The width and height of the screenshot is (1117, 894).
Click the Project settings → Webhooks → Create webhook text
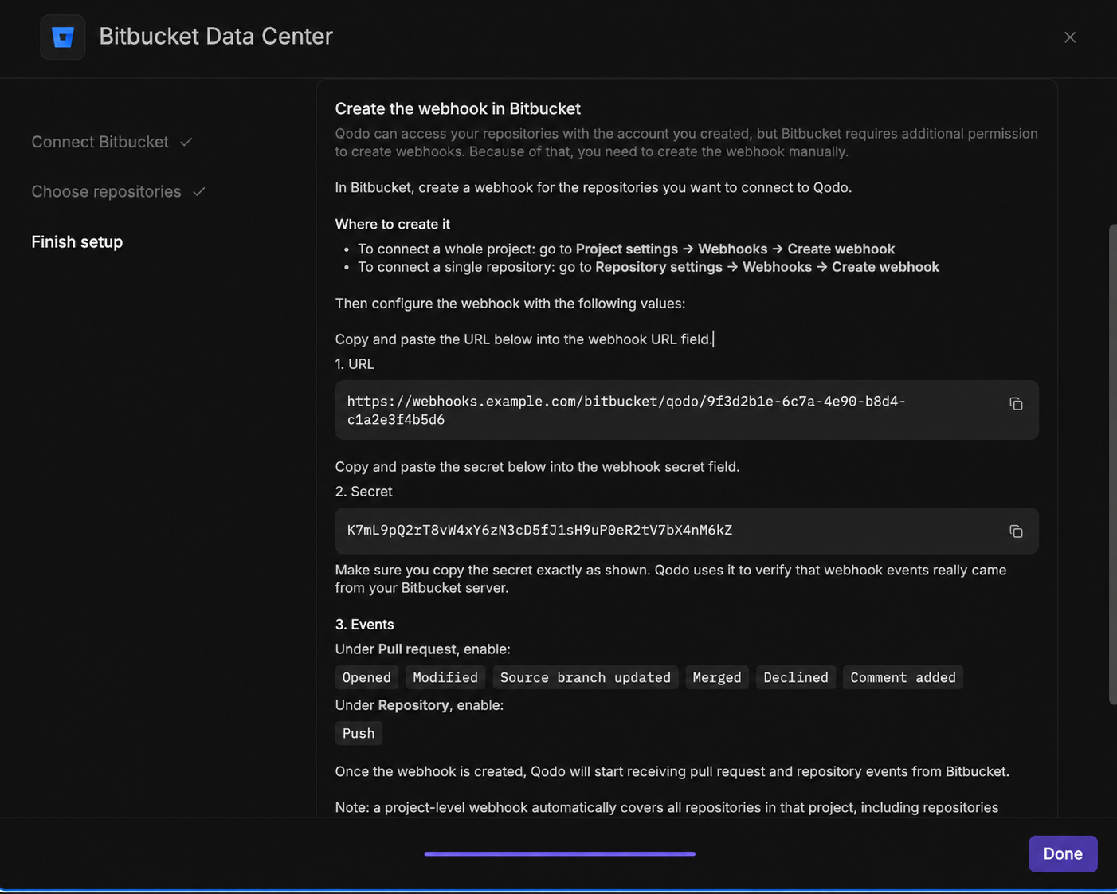point(735,249)
